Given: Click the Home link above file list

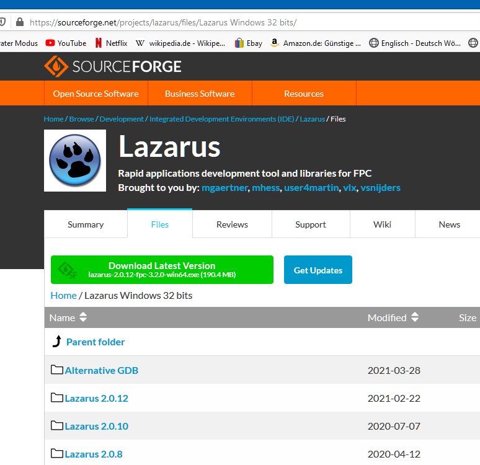Looking at the screenshot, I should tap(63, 295).
